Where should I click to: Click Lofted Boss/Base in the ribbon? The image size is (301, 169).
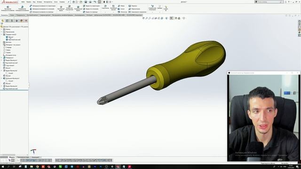click(42, 9)
